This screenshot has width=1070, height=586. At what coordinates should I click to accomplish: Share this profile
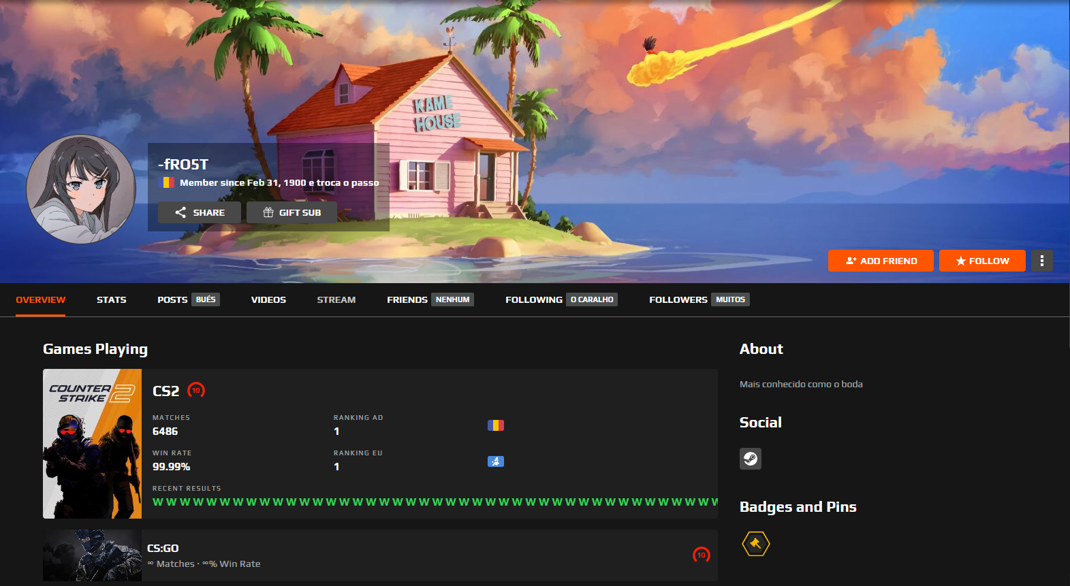(200, 212)
